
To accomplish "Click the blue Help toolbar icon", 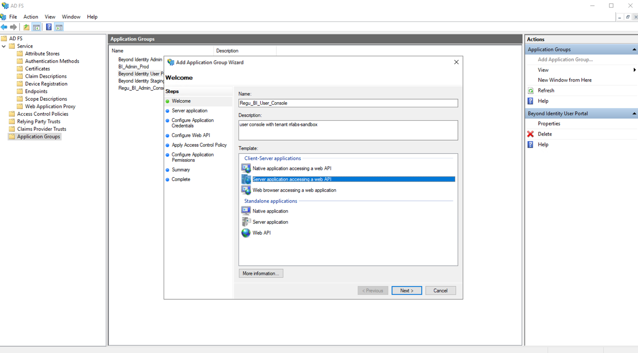I will pos(49,27).
